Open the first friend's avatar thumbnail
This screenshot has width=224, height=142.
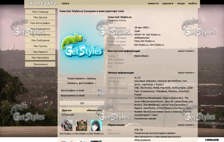pyautogui.click(x=67, y=125)
